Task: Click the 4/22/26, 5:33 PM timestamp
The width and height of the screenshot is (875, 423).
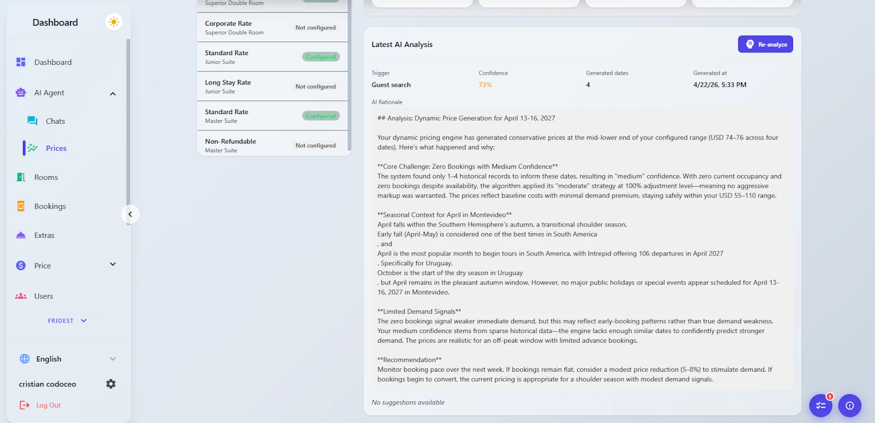Action: point(720,85)
